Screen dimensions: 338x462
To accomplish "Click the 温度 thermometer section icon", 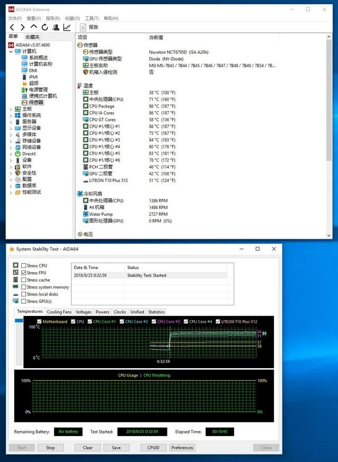I will (79, 86).
